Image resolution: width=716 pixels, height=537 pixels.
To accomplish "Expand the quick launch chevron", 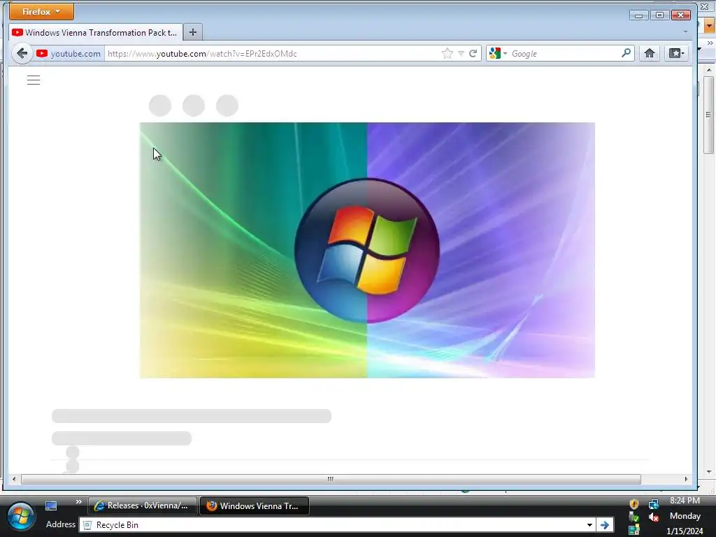I will tap(78, 502).
